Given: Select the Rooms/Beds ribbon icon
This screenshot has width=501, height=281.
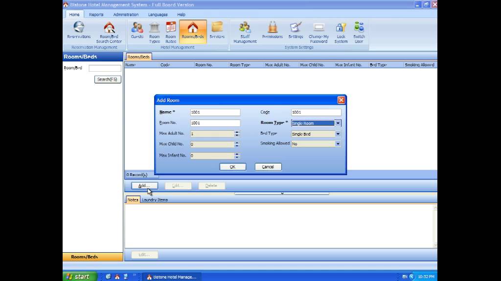Looking at the screenshot, I should pyautogui.click(x=193, y=31).
